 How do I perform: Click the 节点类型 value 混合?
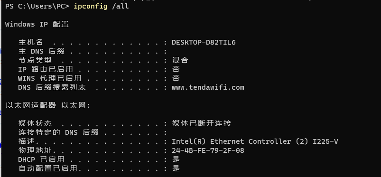tap(180, 60)
